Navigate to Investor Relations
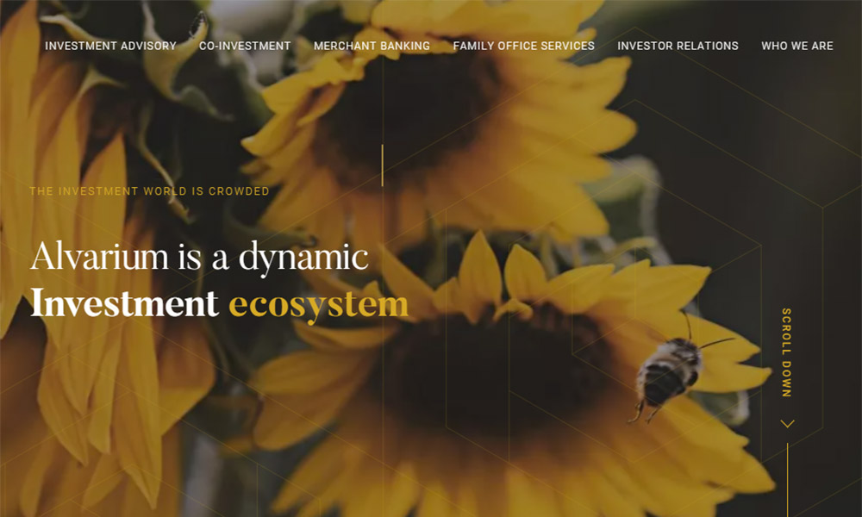Screen dimensions: 862x517 point(678,46)
